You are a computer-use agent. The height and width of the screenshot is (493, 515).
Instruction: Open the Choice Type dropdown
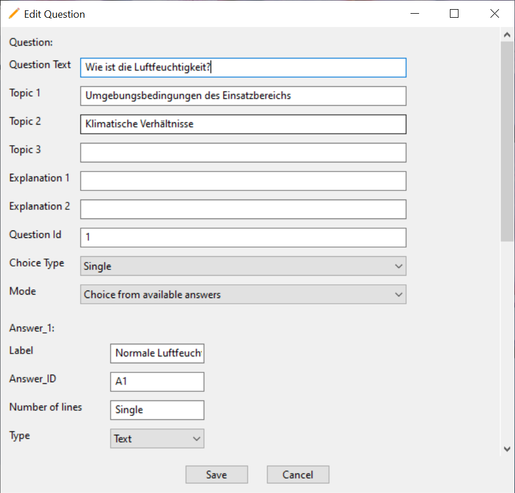point(243,266)
